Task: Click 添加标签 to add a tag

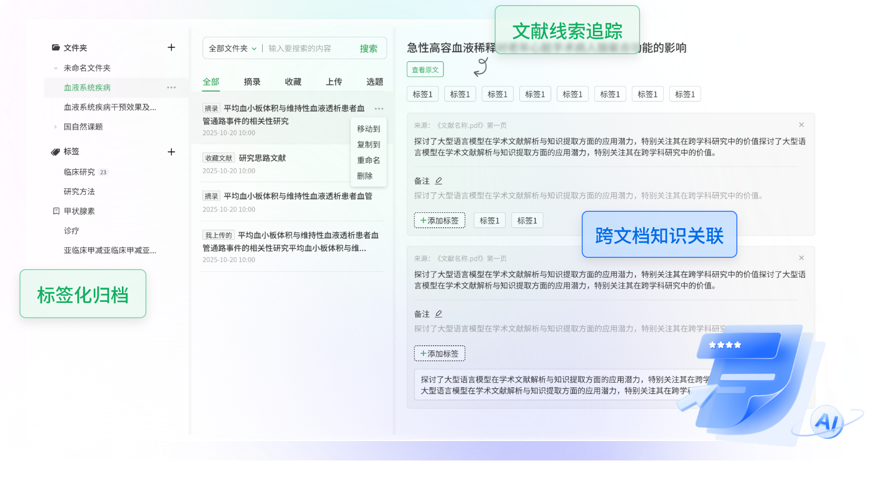Action: [x=439, y=220]
